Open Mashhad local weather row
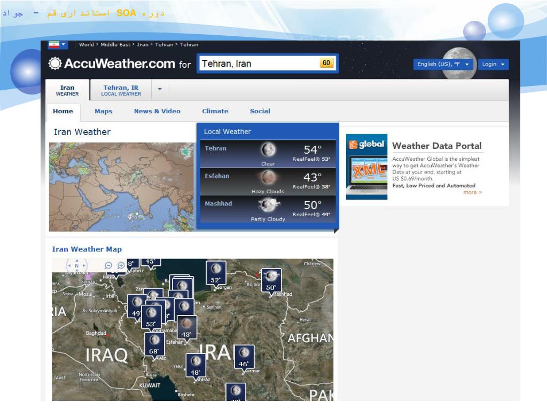 point(268,209)
